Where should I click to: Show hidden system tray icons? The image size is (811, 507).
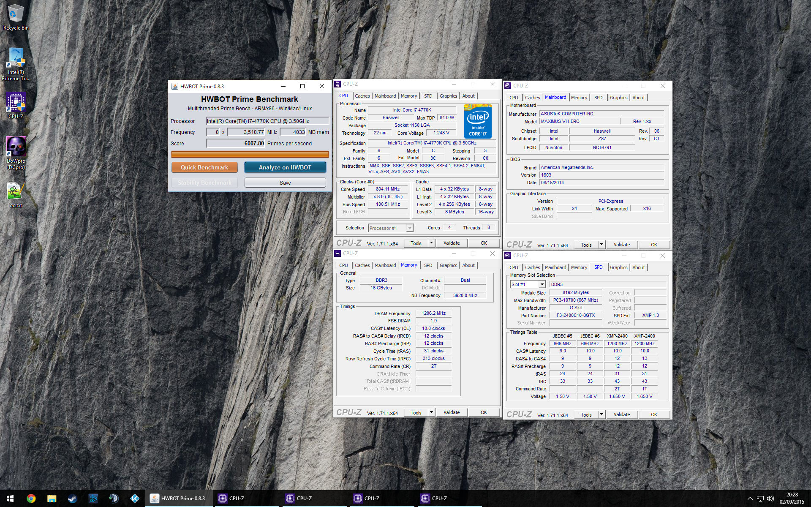pyautogui.click(x=750, y=499)
